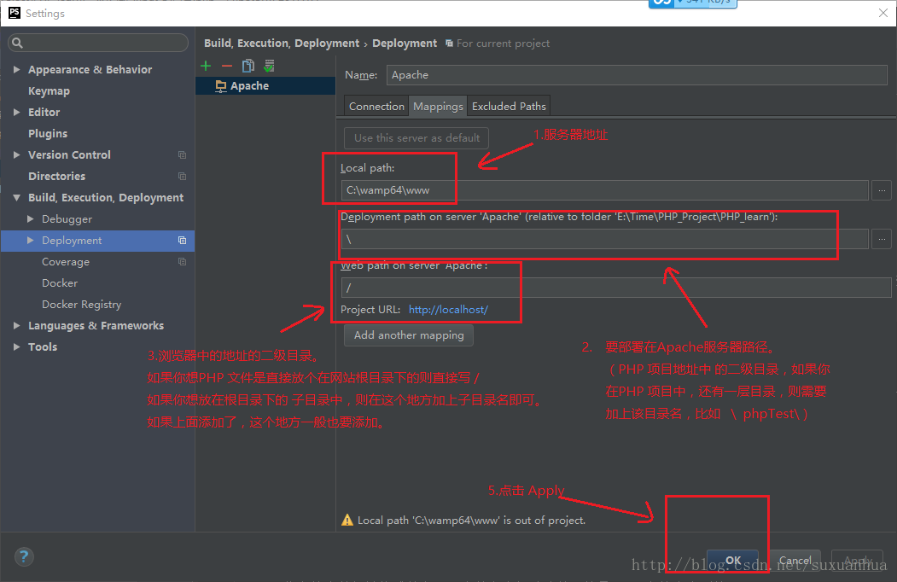
Task: Expand the Editor settings group
Action: click(16, 112)
